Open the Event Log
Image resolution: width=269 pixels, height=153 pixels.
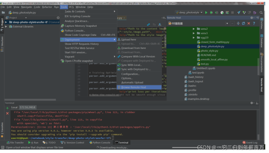click(x=250, y=143)
